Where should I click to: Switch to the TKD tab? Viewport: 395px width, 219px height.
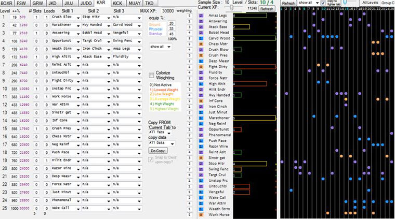pyautogui.click(x=149, y=3)
